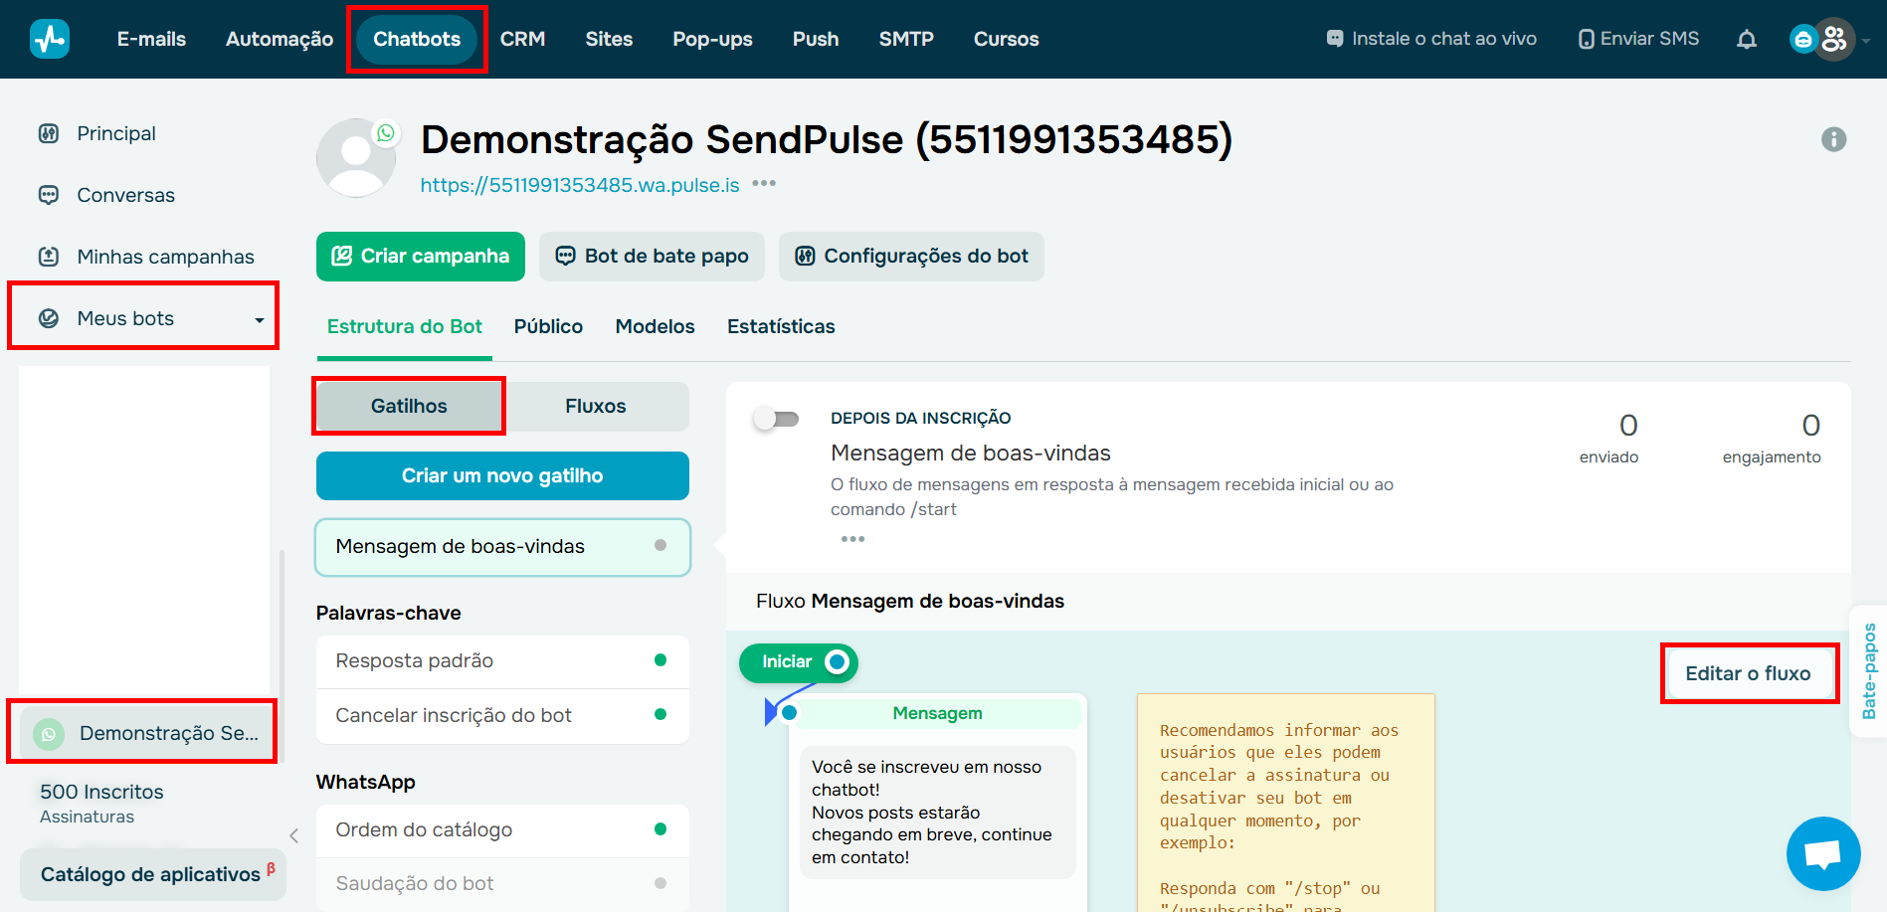Open the bot link 5511991353485.wa.pulse.is
Image resolution: width=1887 pixels, height=912 pixels.
click(x=579, y=183)
